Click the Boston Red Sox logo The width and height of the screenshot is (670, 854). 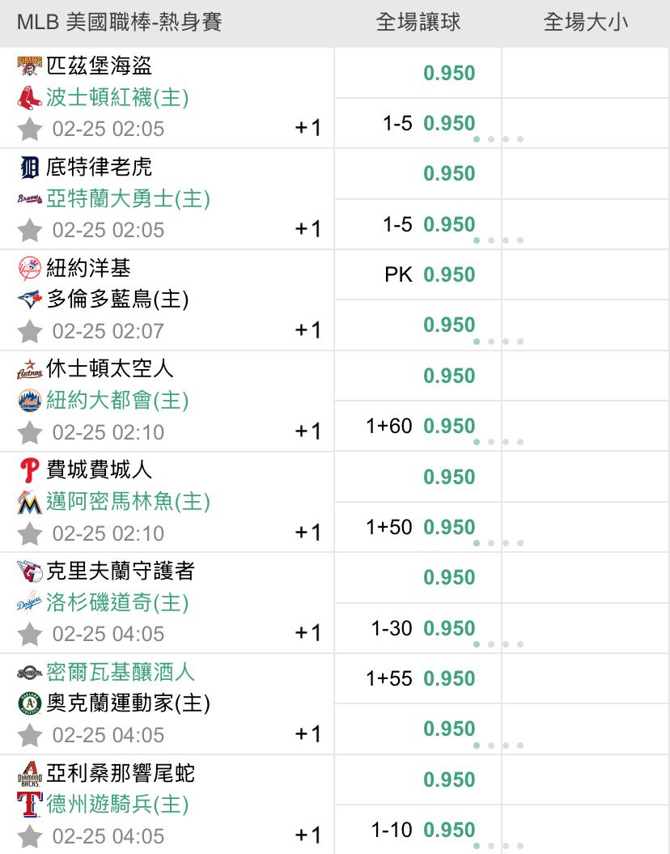(x=29, y=98)
